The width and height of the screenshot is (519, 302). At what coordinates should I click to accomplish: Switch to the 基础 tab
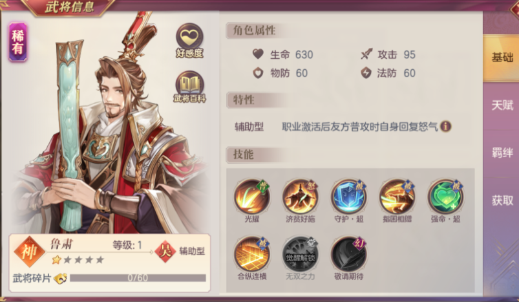pyautogui.click(x=502, y=58)
